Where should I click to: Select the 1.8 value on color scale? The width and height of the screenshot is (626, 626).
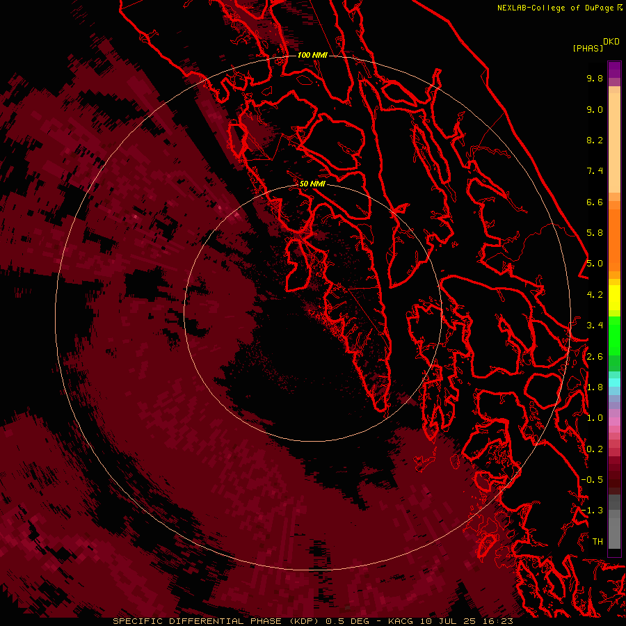pos(595,387)
